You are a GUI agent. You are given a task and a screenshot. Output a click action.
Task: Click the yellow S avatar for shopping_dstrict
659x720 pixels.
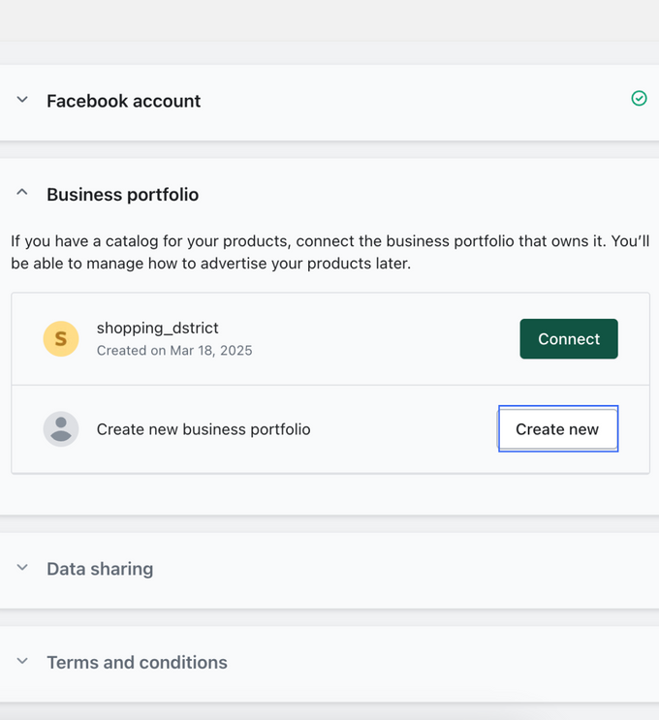pos(61,338)
